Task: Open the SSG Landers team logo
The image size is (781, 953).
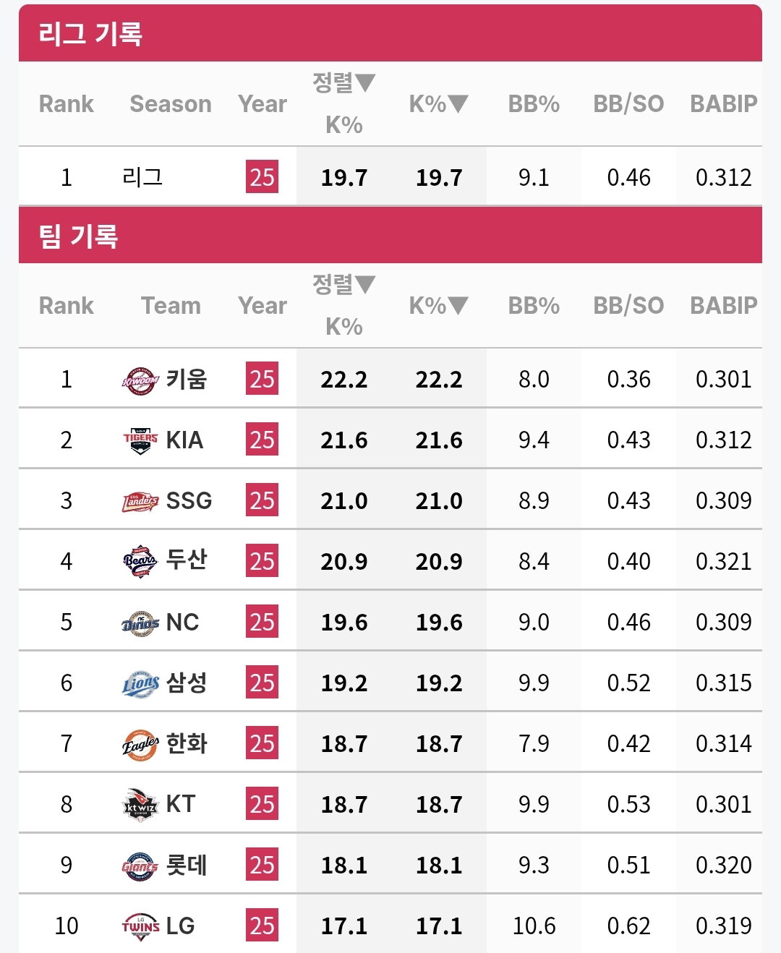Action: (140, 501)
